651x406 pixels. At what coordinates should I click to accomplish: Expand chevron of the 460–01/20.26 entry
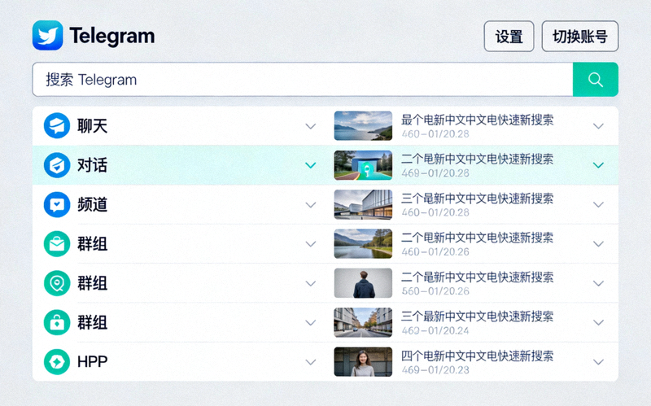coord(598,244)
